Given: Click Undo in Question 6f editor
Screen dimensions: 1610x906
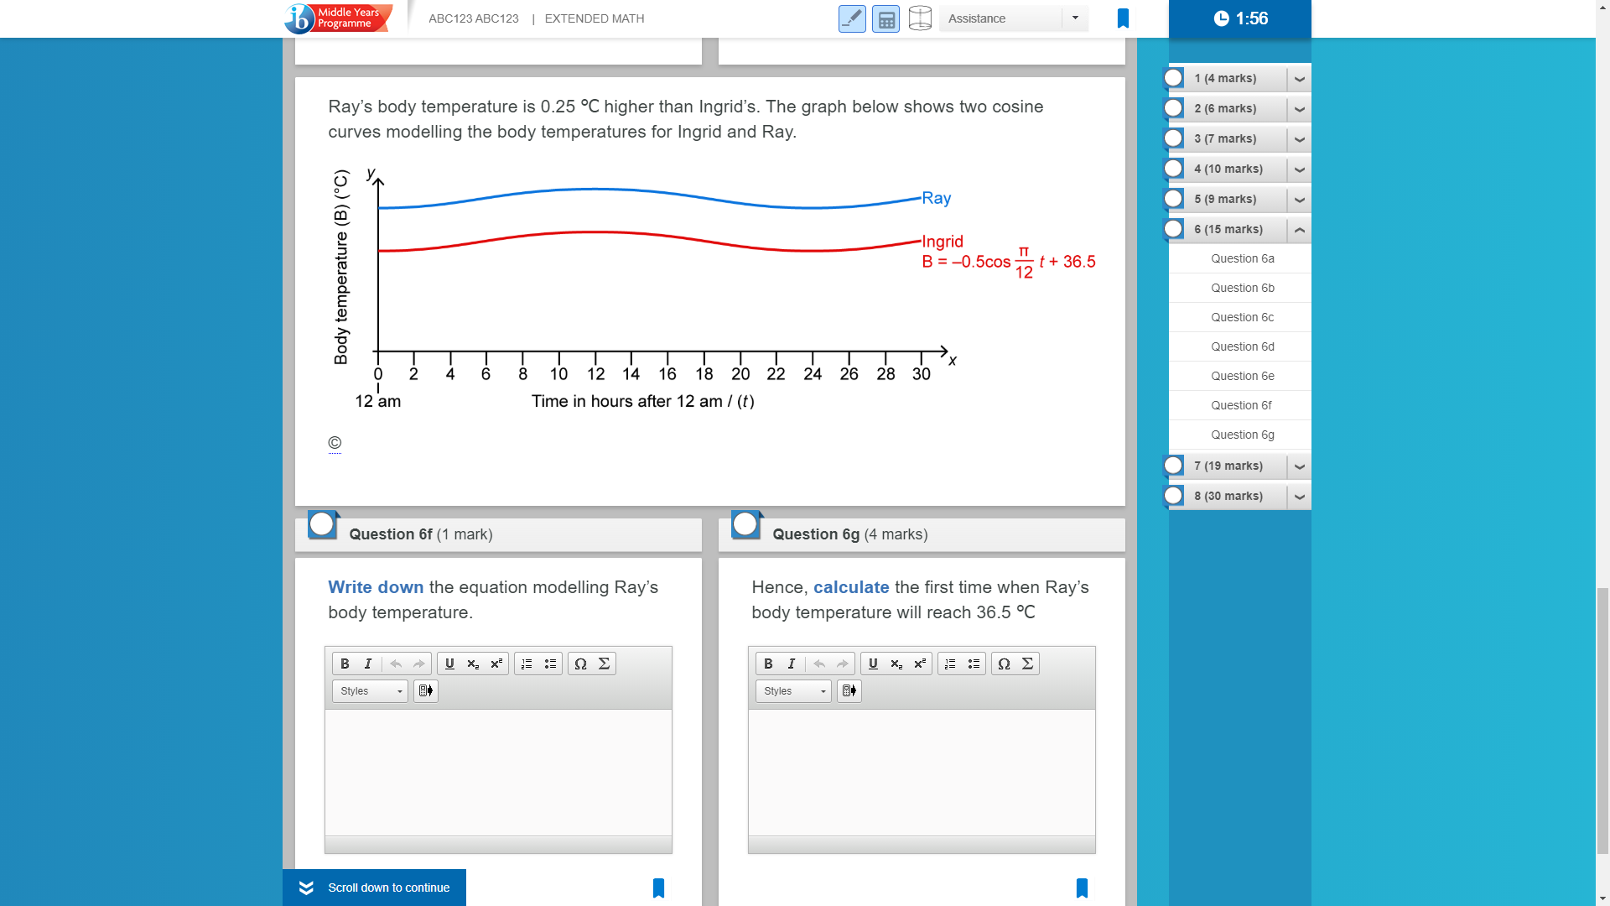Looking at the screenshot, I should [396, 664].
